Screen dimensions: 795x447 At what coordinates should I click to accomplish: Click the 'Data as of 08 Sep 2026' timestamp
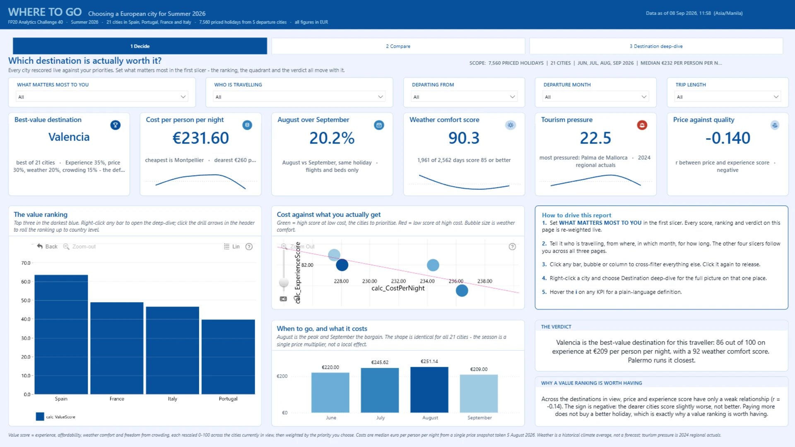[694, 13]
